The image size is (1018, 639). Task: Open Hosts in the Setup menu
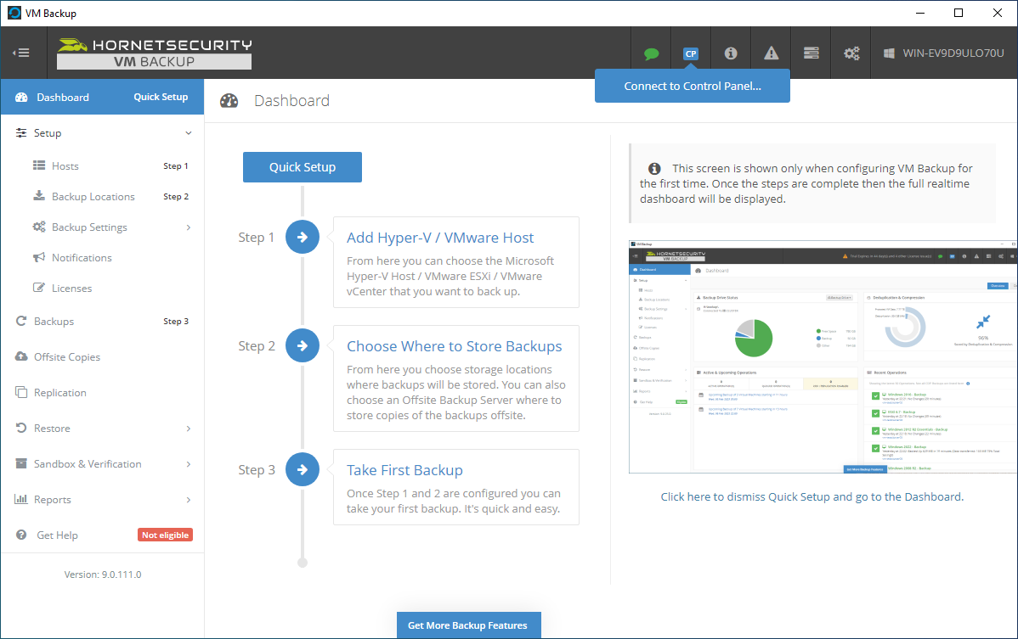point(65,166)
